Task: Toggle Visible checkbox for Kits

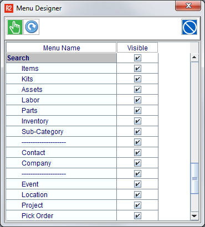Action: (x=137, y=79)
